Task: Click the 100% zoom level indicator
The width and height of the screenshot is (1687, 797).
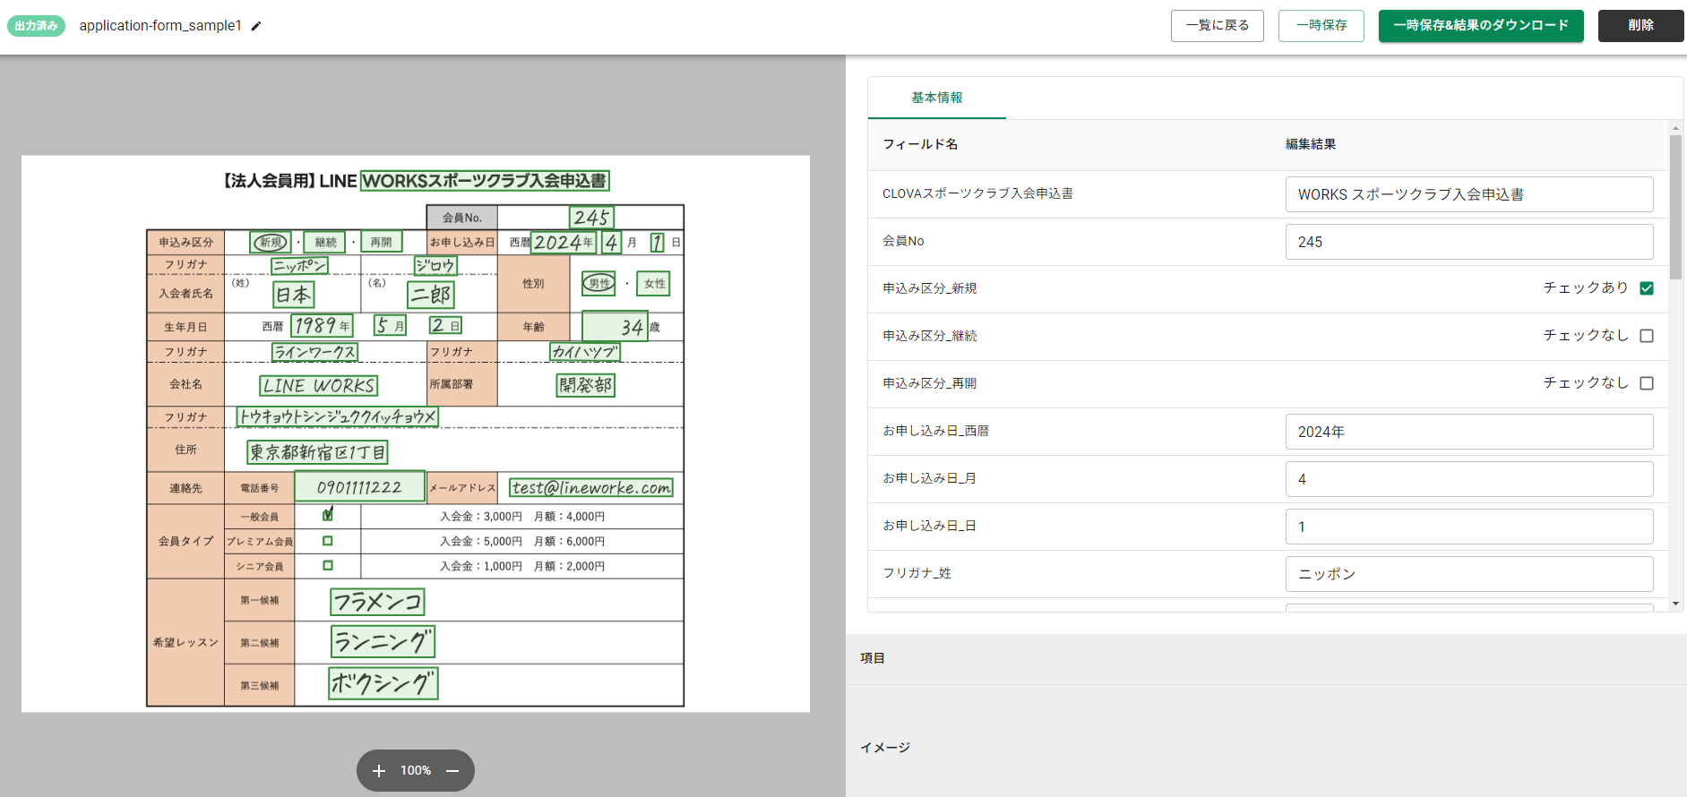Action: click(x=416, y=771)
